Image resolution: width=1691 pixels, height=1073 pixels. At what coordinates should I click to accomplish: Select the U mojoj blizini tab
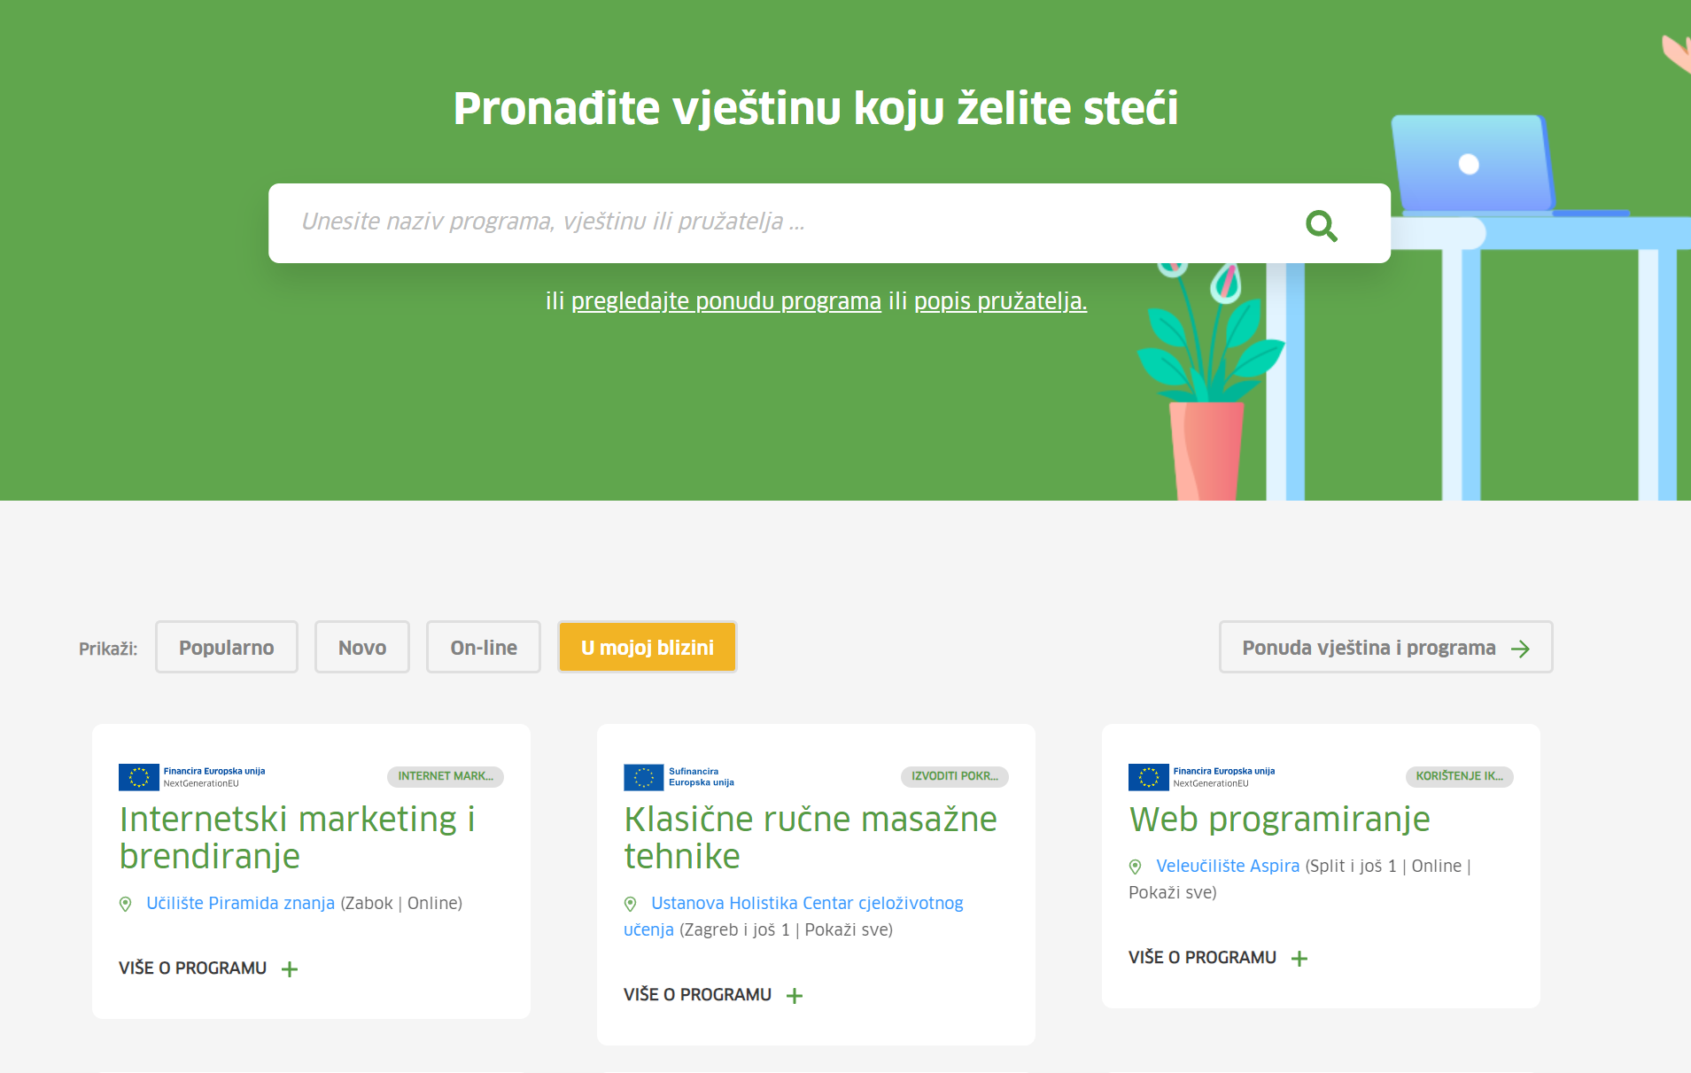tap(648, 648)
